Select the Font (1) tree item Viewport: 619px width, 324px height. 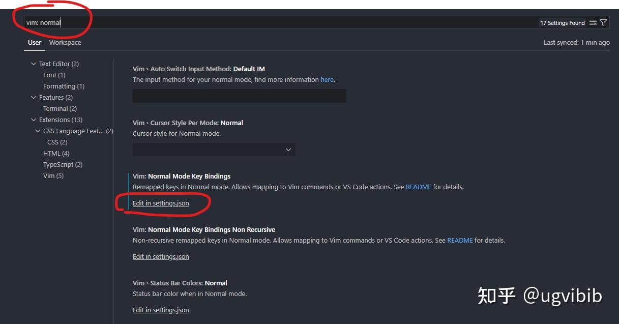[54, 75]
